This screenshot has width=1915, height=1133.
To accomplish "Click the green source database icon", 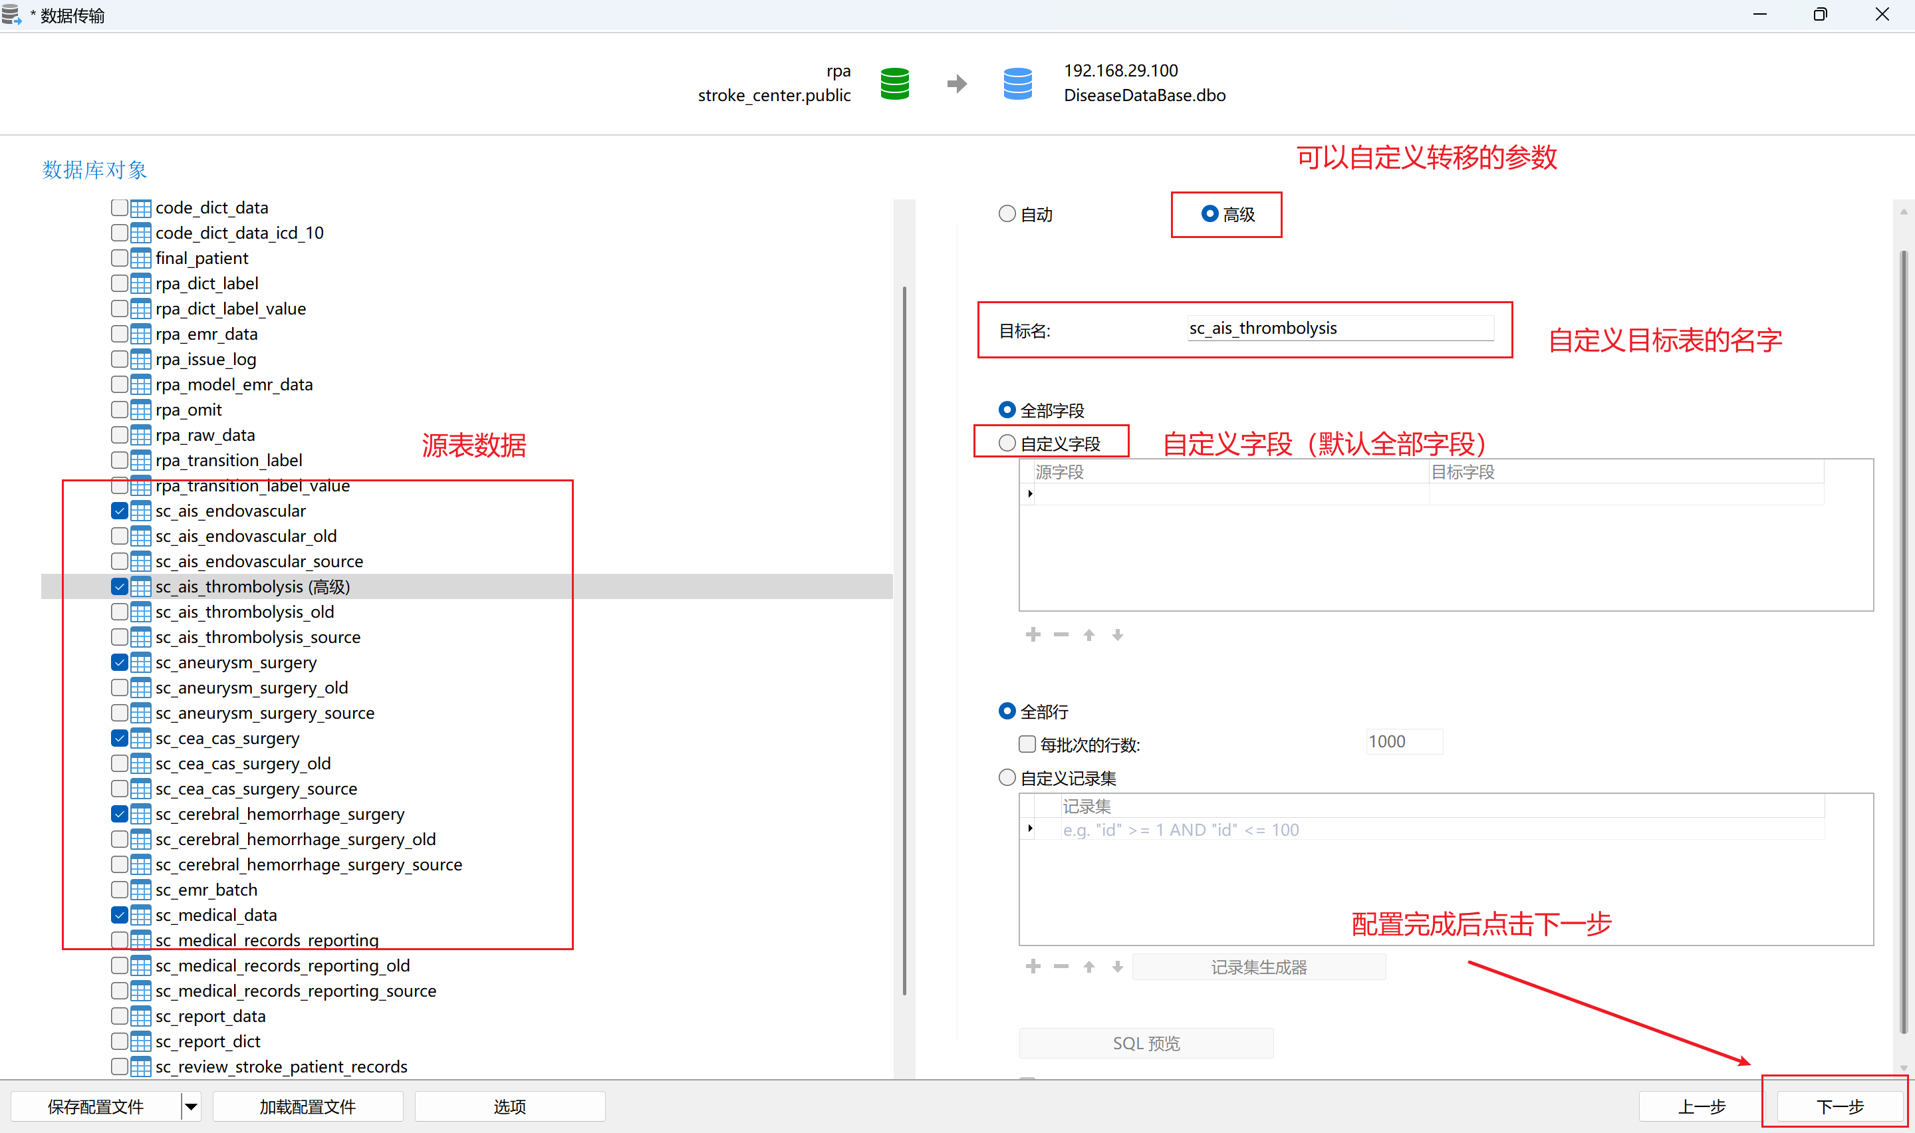I will [x=894, y=83].
